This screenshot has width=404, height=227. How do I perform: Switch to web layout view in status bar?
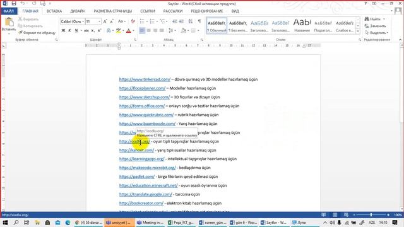pyautogui.click(x=346, y=214)
